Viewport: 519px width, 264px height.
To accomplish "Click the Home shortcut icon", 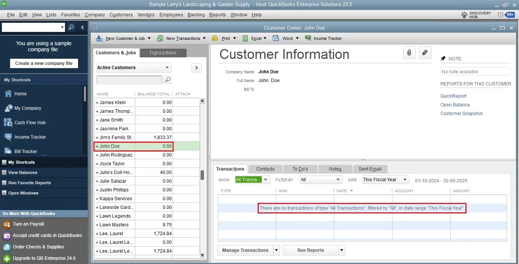I will 8,94.
